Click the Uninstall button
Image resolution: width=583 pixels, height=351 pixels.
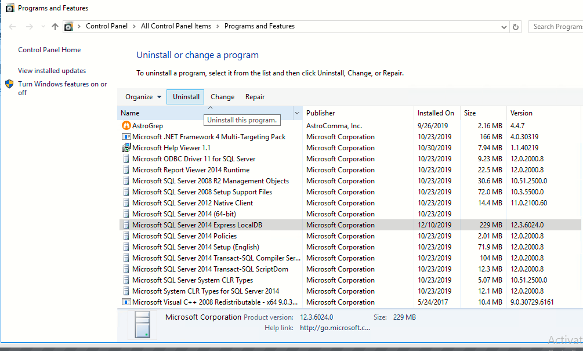185,96
